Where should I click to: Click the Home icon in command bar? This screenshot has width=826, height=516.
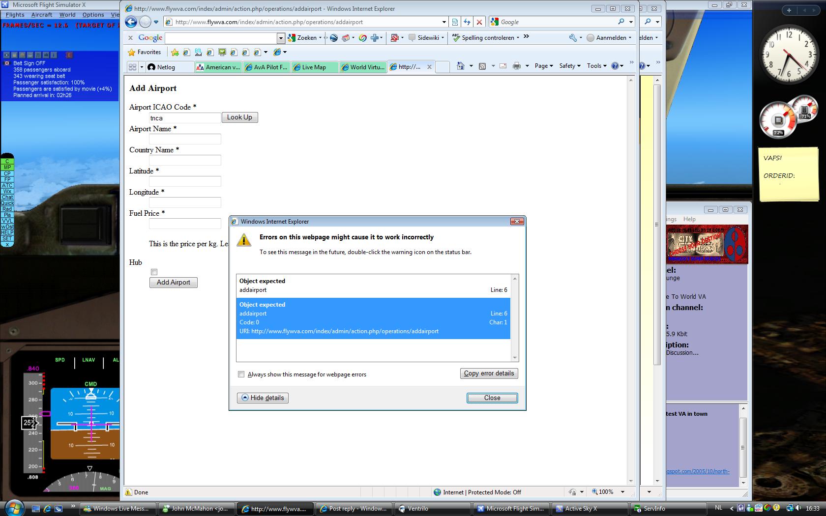pyautogui.click(x=461, y=66)
